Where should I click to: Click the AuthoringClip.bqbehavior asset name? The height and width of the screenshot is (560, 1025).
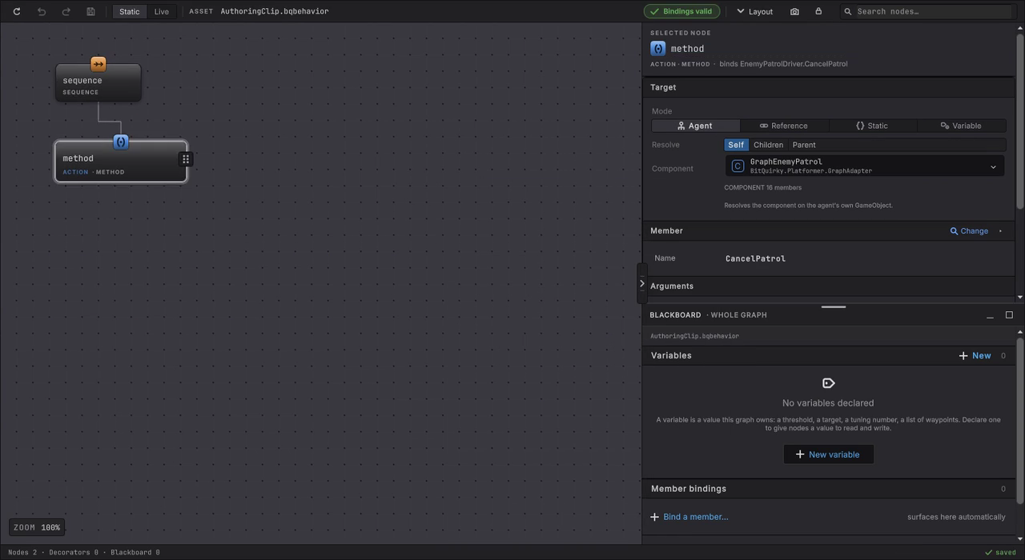[x=275, y=11]
